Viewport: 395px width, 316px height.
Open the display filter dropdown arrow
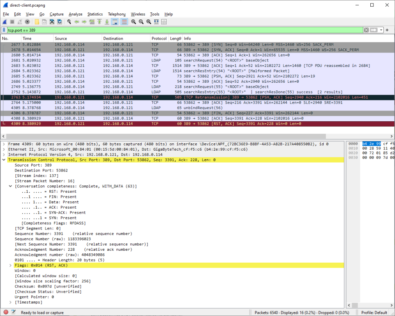click(x=381, y=30)
